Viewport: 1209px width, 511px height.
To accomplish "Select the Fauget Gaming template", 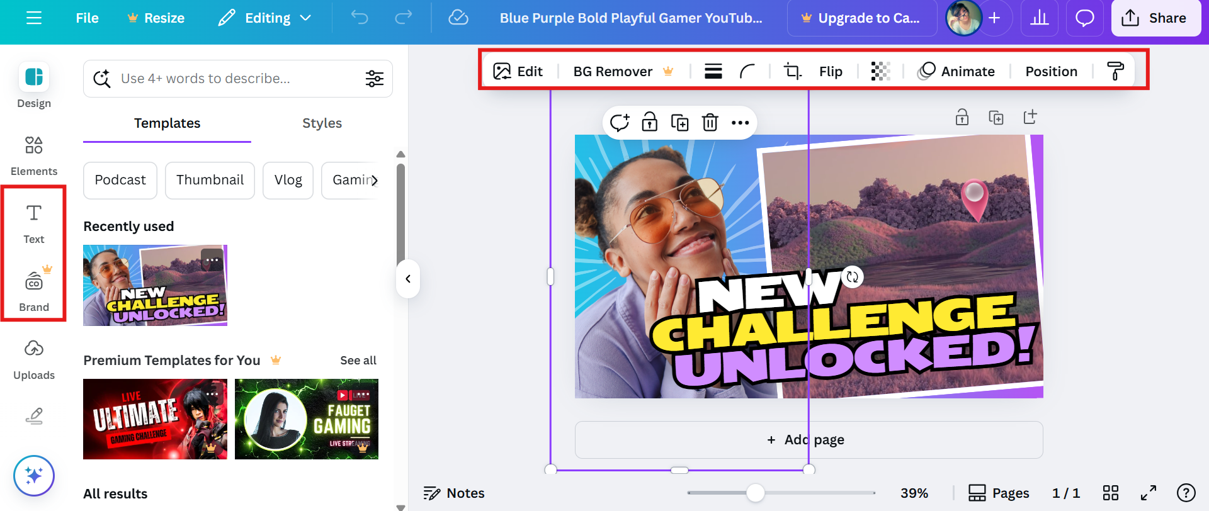I will coord(307,419).
